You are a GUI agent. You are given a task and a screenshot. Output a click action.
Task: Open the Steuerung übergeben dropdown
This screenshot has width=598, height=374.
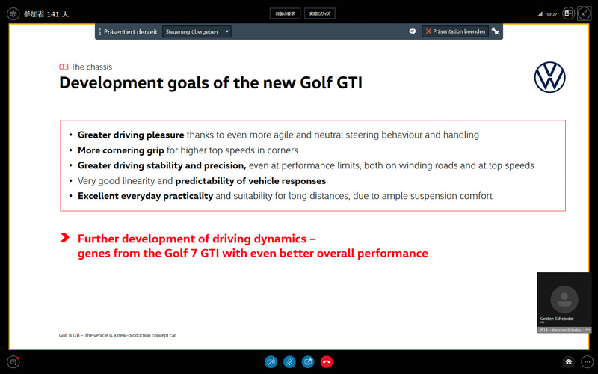197,31
